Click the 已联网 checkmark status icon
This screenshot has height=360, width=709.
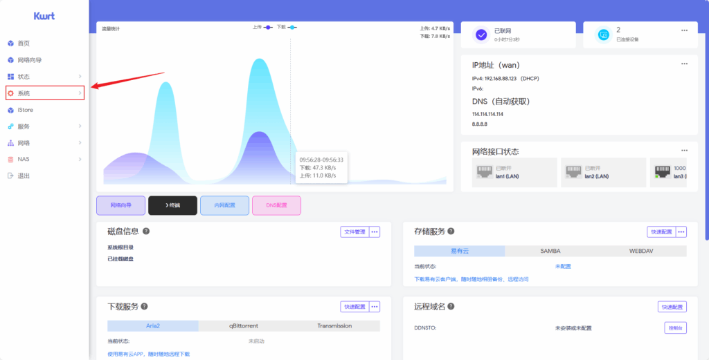click(482, 35)
